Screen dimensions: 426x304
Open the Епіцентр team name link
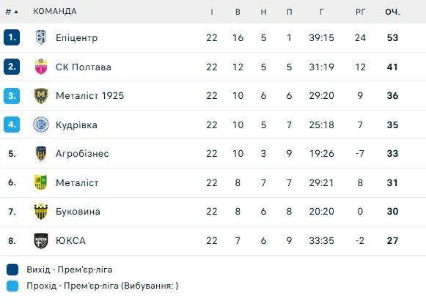pyautogui.click(x=76, y=38)
